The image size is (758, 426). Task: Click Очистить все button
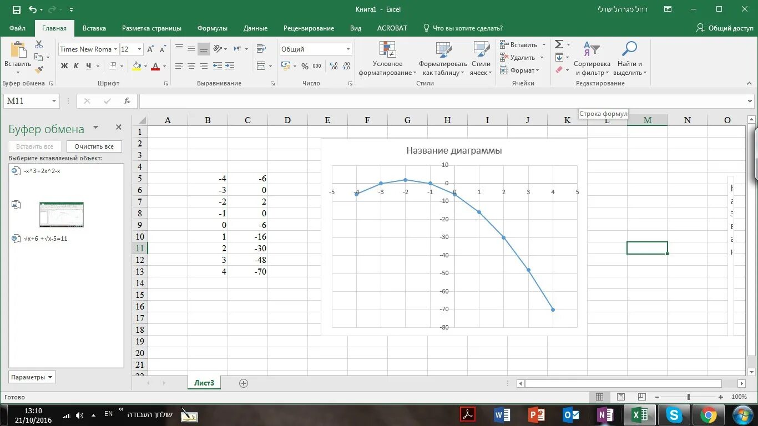coord(94,146)
